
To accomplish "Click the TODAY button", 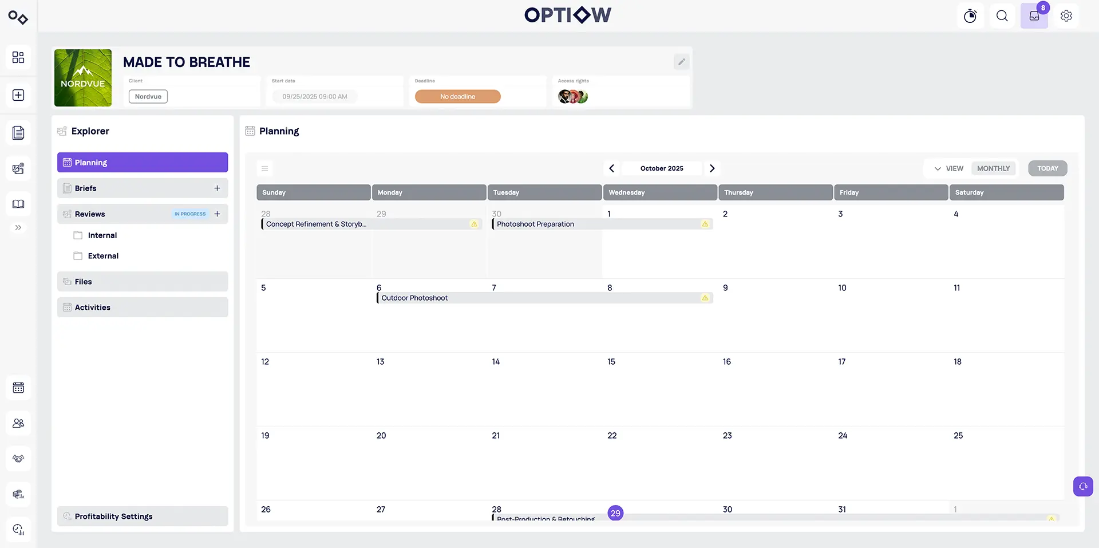I will [x=1047, y=168].
